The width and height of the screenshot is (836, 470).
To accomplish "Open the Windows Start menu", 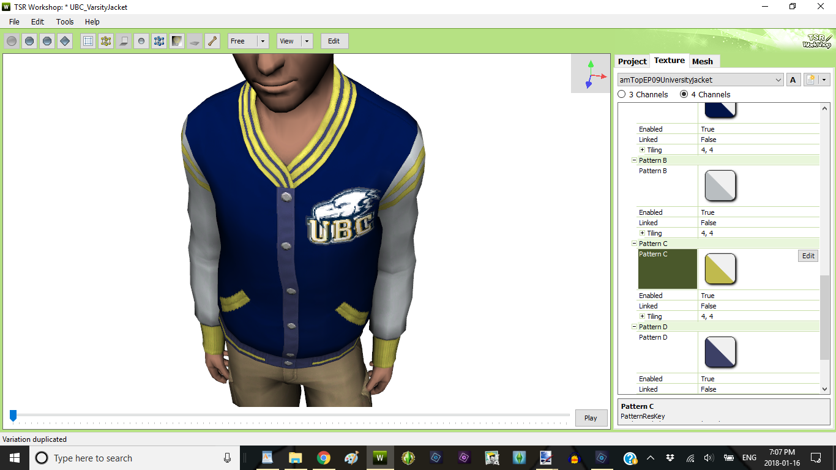I will click(x=14, y=458).
